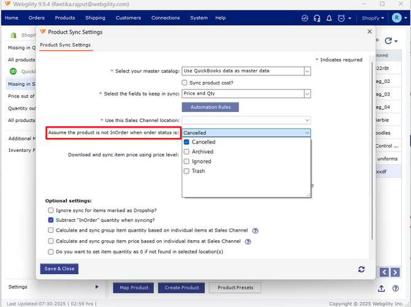The width and height of the screenshot is (411, 307).
Task: Click the upload export icon at bottom right
Action: (x=381, y=288)
